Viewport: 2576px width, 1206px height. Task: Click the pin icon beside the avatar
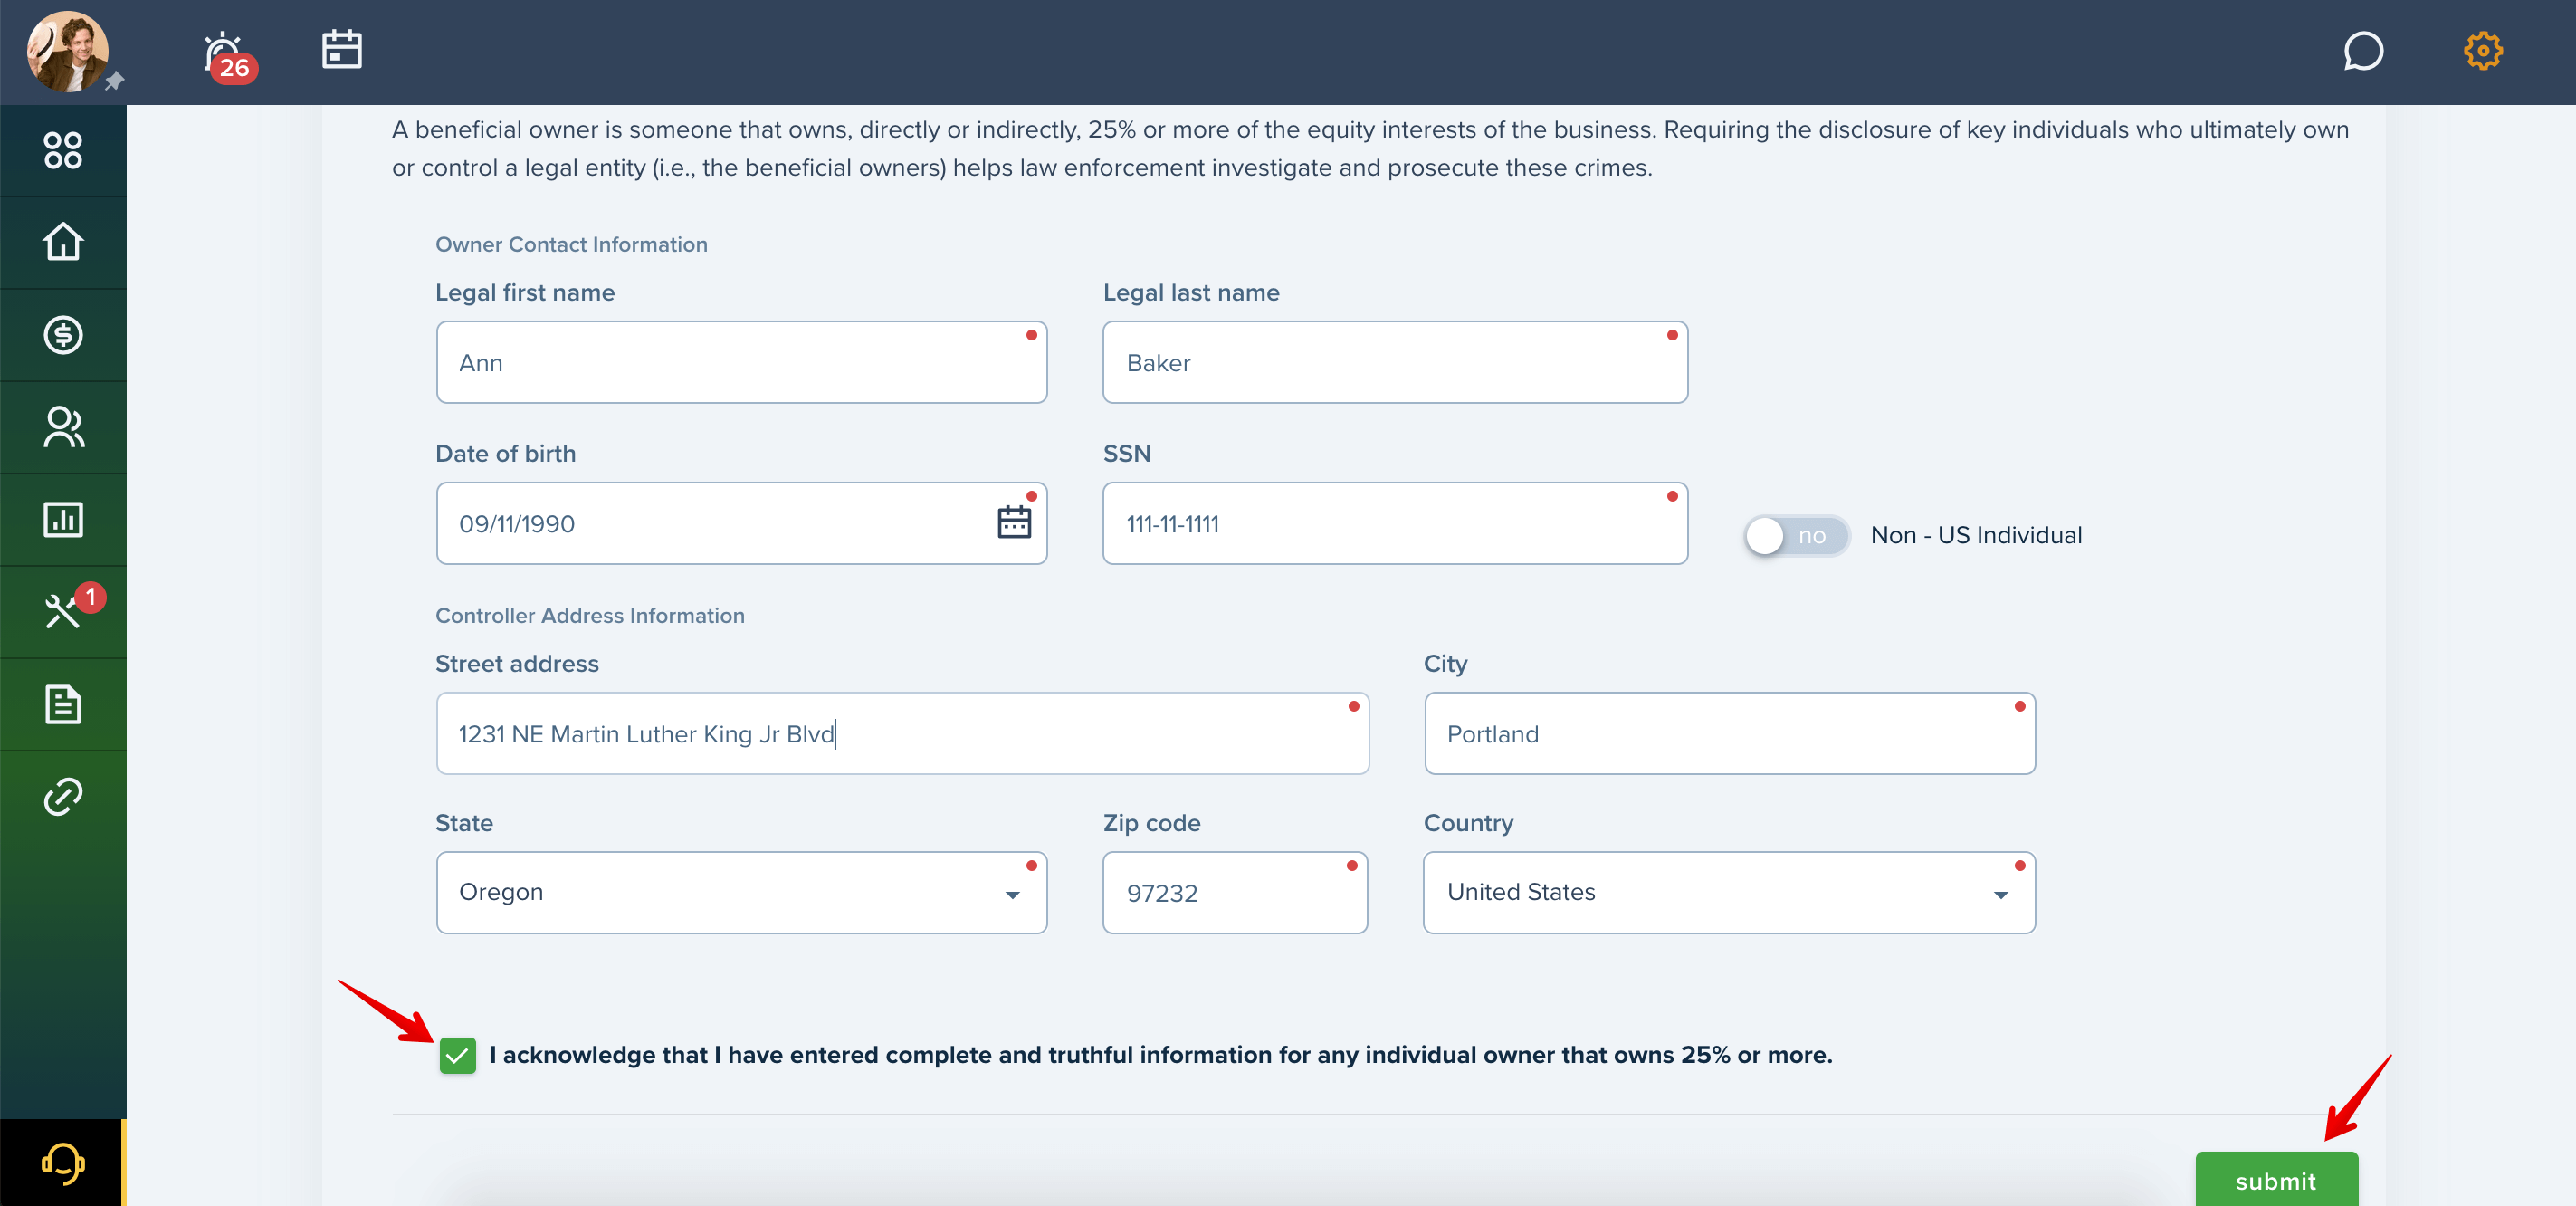pos(115,81)
